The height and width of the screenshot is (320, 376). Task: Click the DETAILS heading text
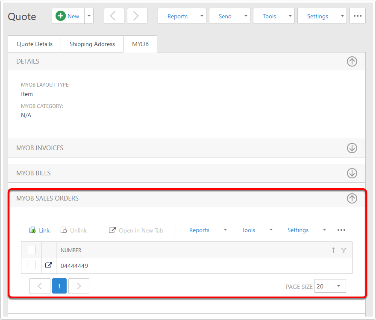point(28,61)
